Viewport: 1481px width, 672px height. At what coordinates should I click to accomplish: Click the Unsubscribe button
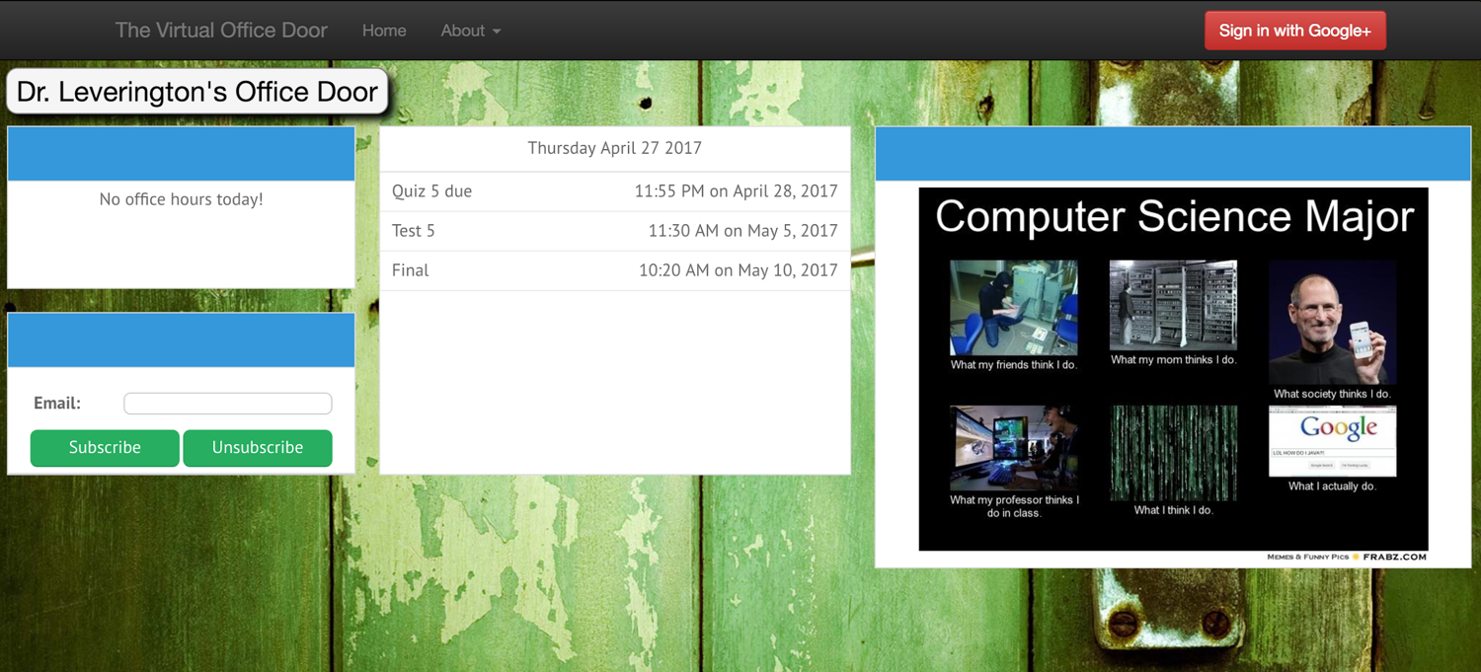(258, 447)
